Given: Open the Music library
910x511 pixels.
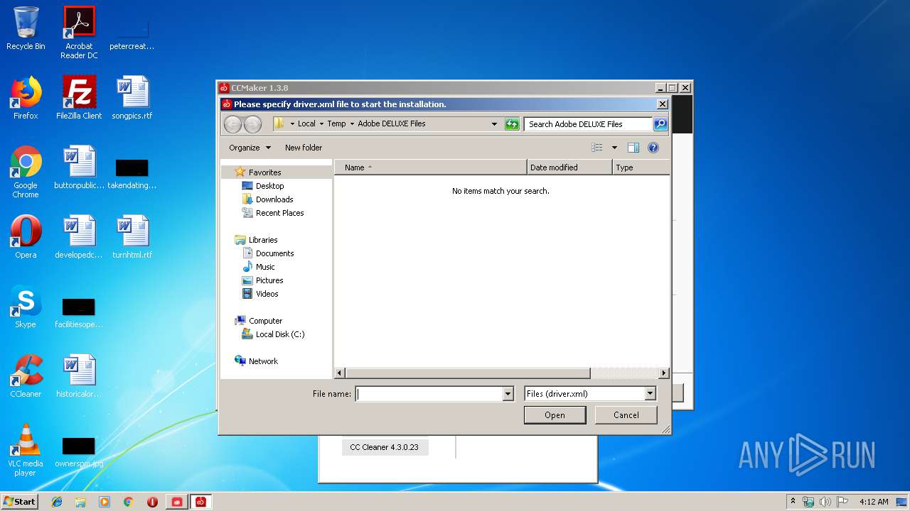Looking at the screenshot, I should (265, 267).
